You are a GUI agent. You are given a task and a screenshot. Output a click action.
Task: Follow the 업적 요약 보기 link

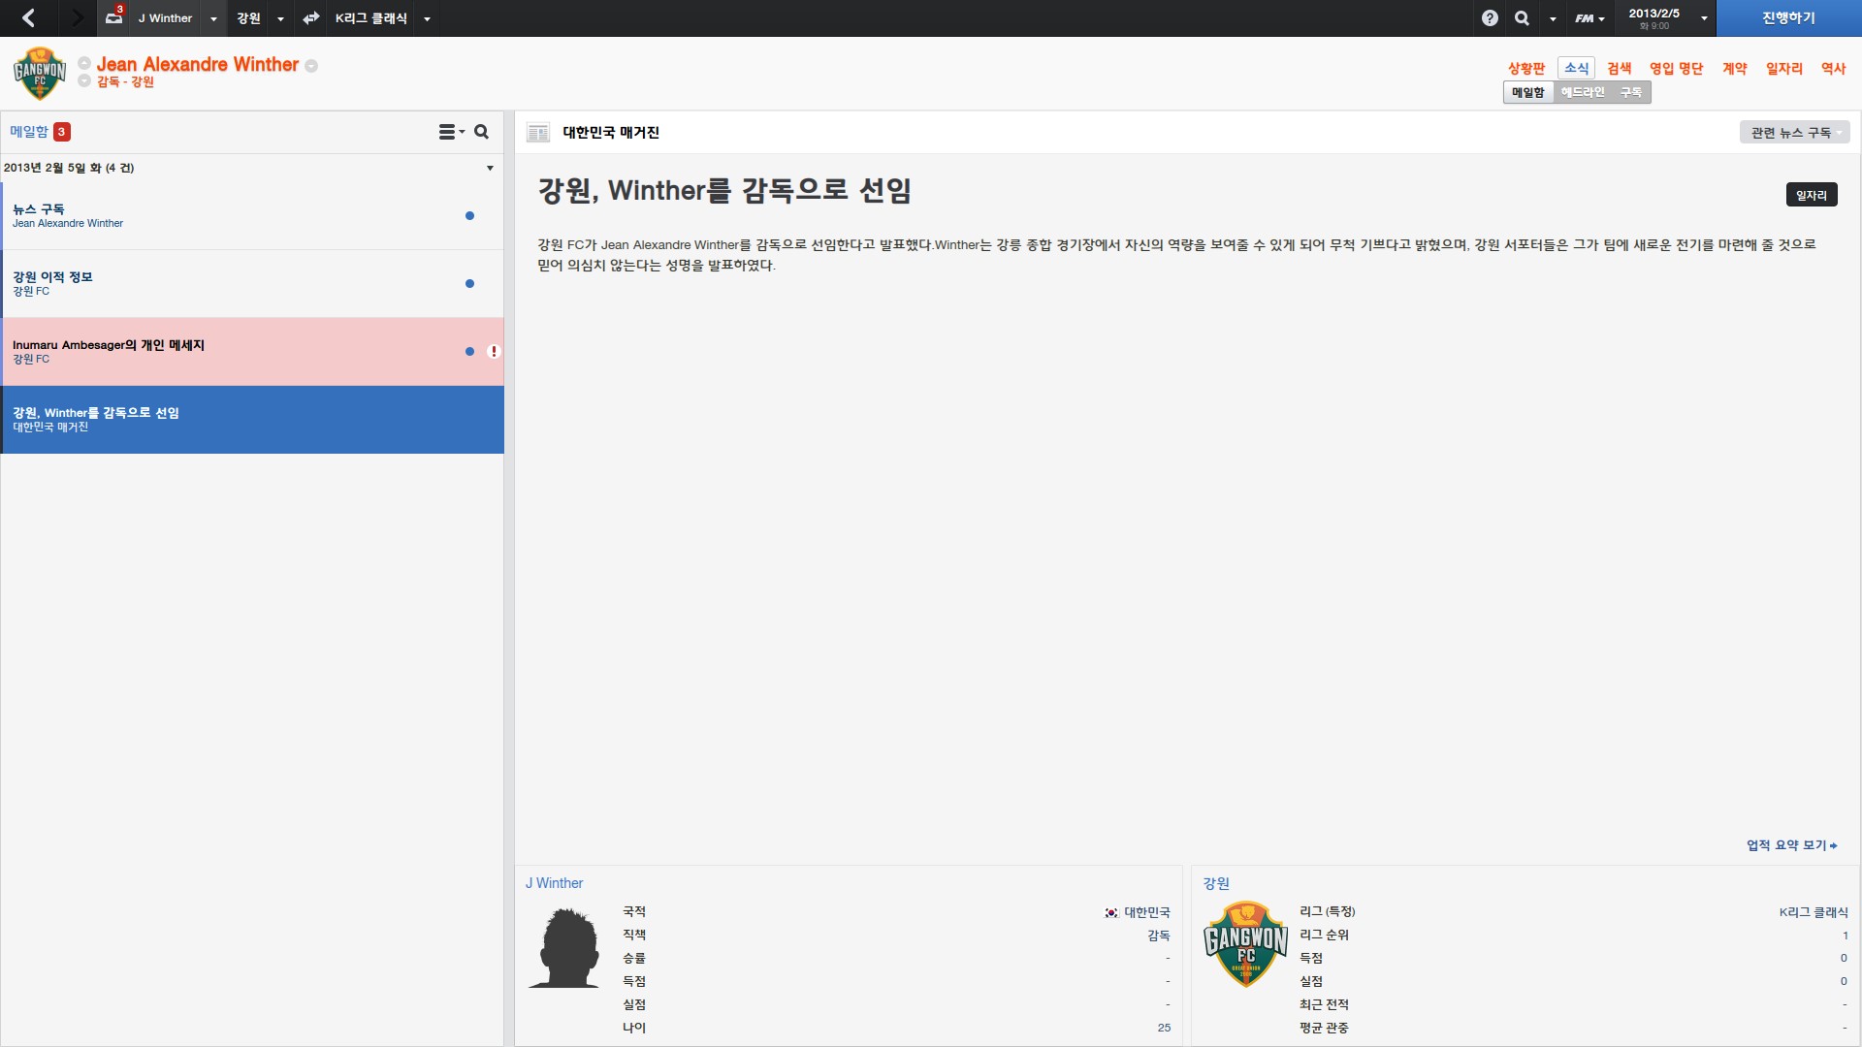[1791, 845]
